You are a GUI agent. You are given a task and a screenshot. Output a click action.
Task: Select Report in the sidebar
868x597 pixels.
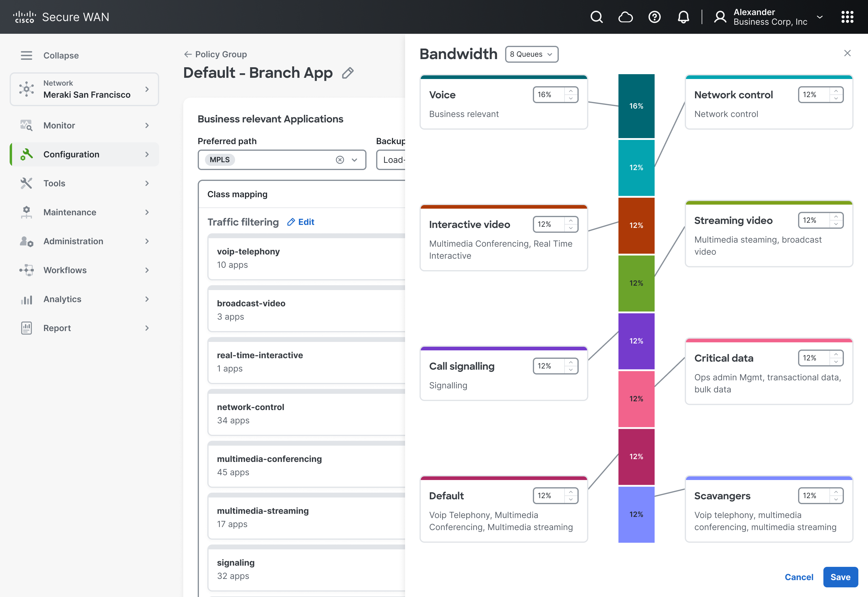(84, 328)
